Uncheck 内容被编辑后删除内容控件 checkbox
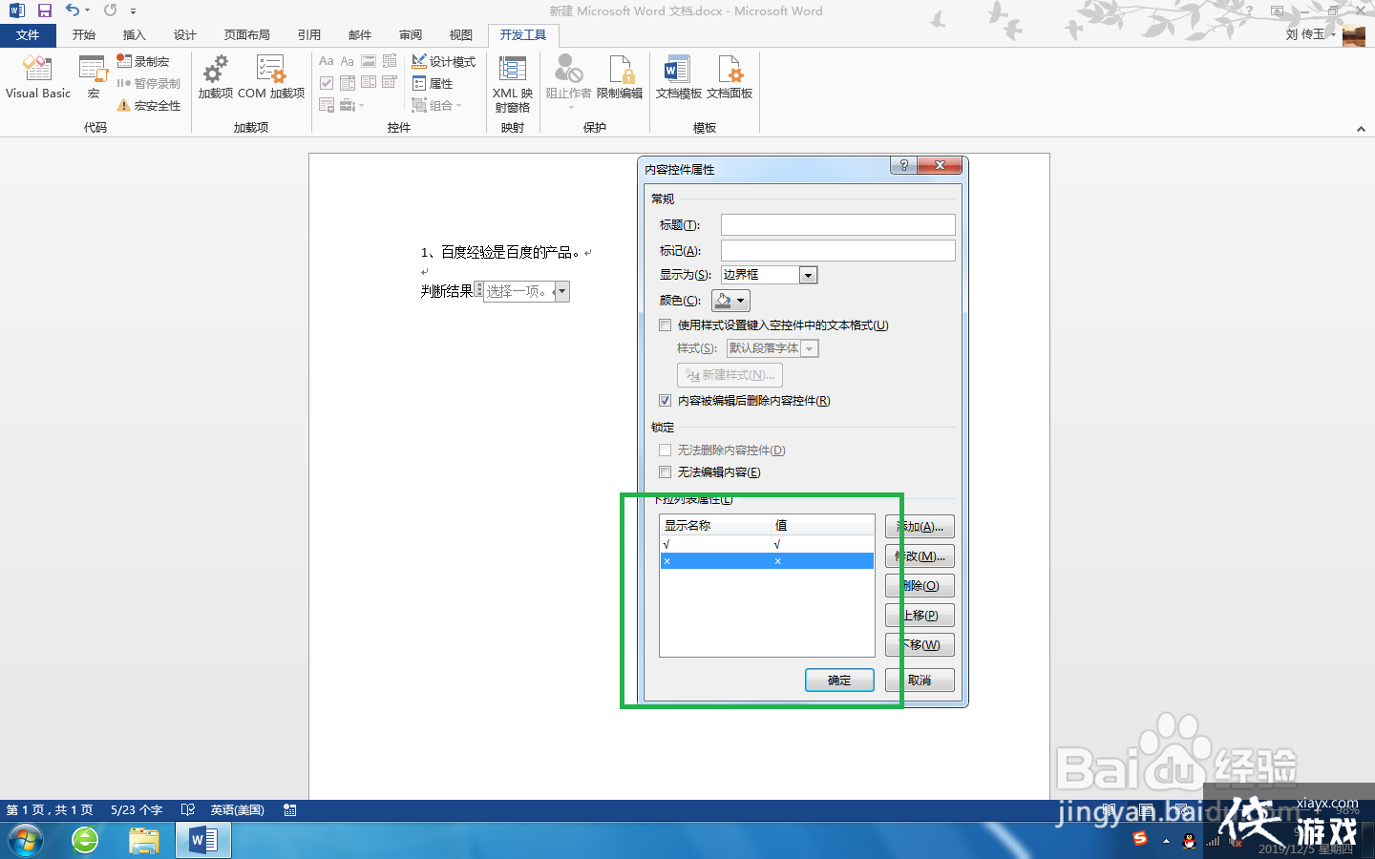 (666, 401)
